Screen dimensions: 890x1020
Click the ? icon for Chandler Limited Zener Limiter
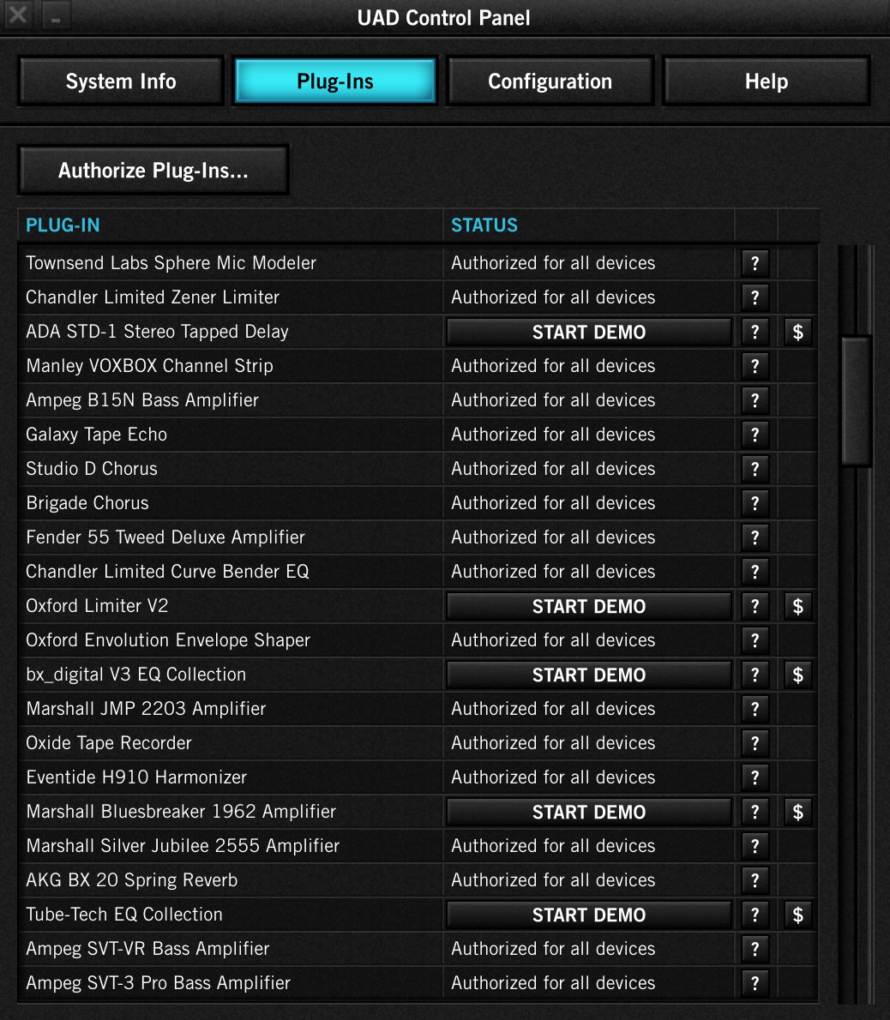(755, 298)
